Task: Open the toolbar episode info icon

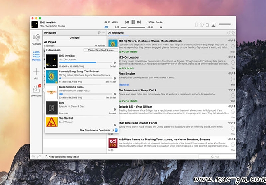Action: coord(202,25)
